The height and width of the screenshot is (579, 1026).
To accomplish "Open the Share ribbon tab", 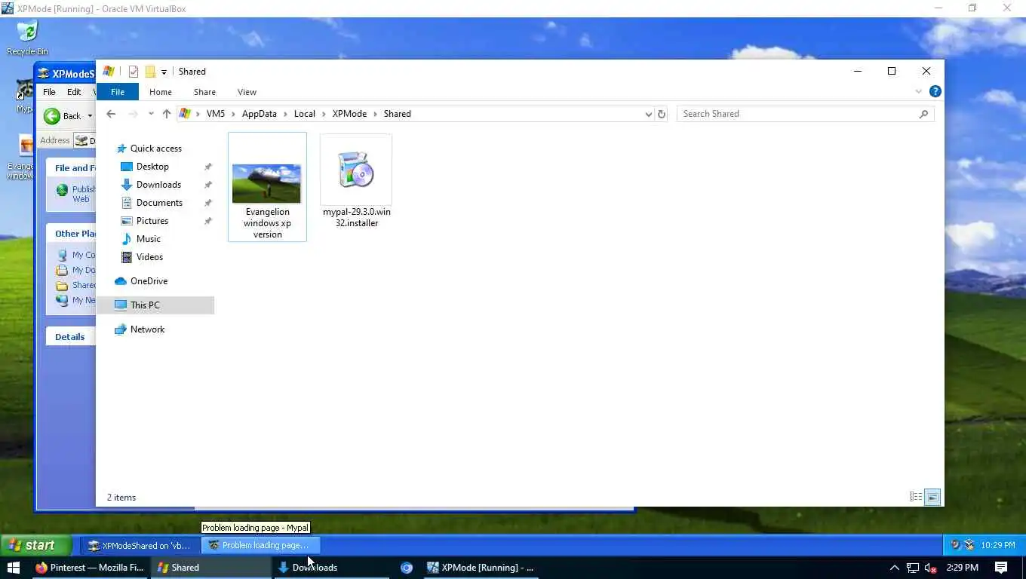I will point(204,92).
